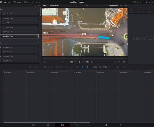Click the Overwrite Clip toolbar icon

(x=56, y=67)
